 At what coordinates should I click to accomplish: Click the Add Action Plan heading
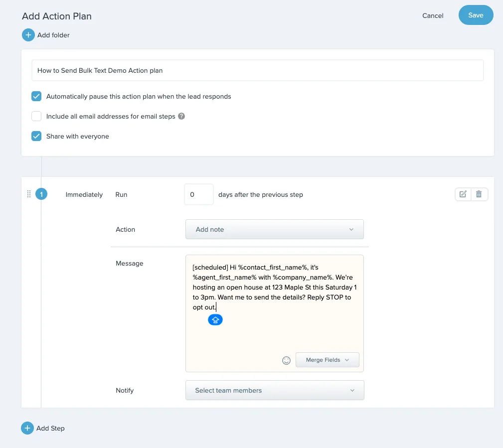pyautogui.click(x=57, y=16)
